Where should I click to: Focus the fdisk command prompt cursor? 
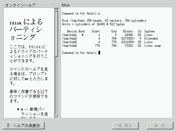point(99,53)
